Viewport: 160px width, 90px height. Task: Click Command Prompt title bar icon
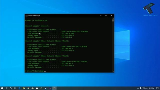click(26, 15)
